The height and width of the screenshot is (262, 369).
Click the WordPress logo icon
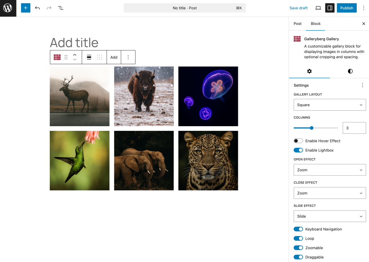8,8
